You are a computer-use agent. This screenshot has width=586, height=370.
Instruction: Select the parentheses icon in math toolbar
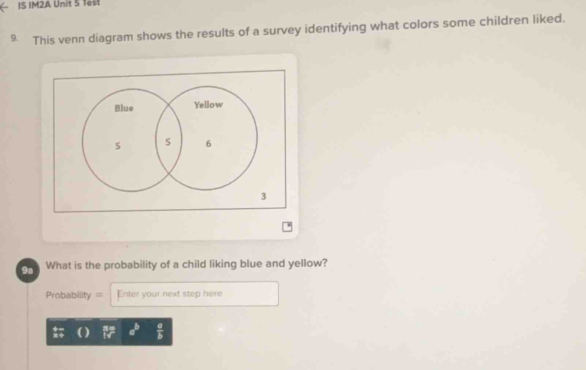pos(83,331)
